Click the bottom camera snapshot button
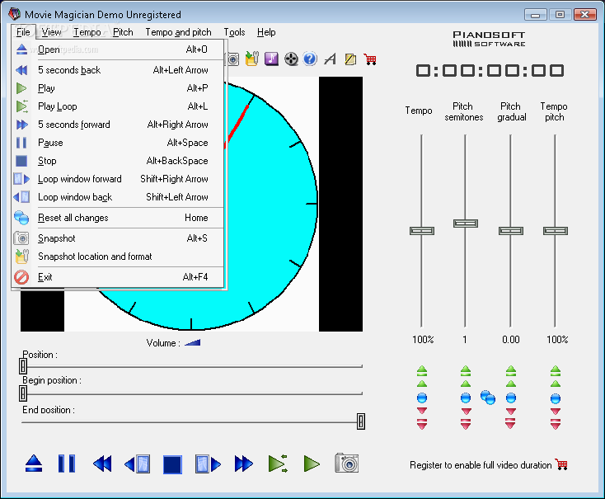Image resolution: width=605 pixels, height=499 pixels. click(x=347, y=463)
